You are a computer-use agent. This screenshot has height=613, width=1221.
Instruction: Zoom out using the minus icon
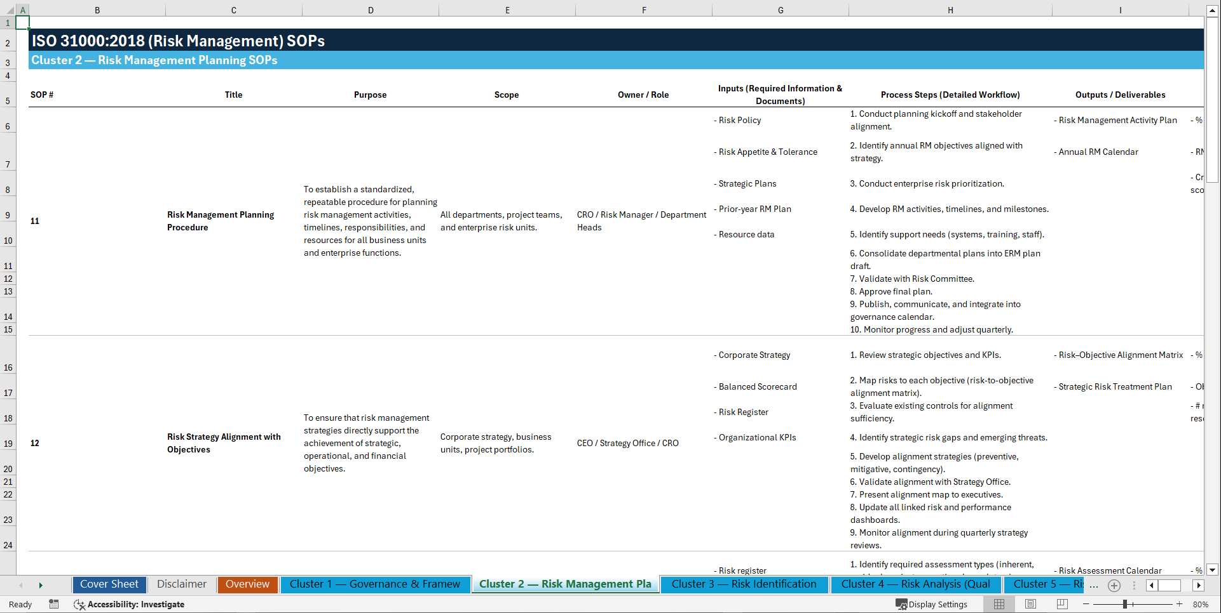[x=1086, y=604]
